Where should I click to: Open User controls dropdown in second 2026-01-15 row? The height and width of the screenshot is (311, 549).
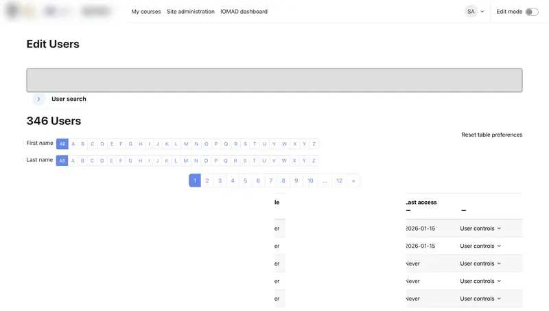click(480, 246)
